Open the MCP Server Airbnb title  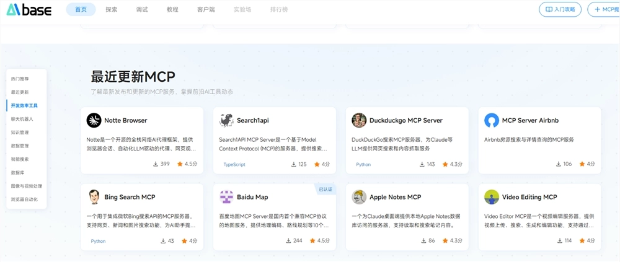tap(530, 120)
